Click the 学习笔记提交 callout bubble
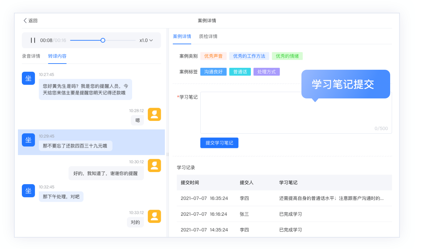The width and height of the screenshot is (428, 249). tap(345, 84)
